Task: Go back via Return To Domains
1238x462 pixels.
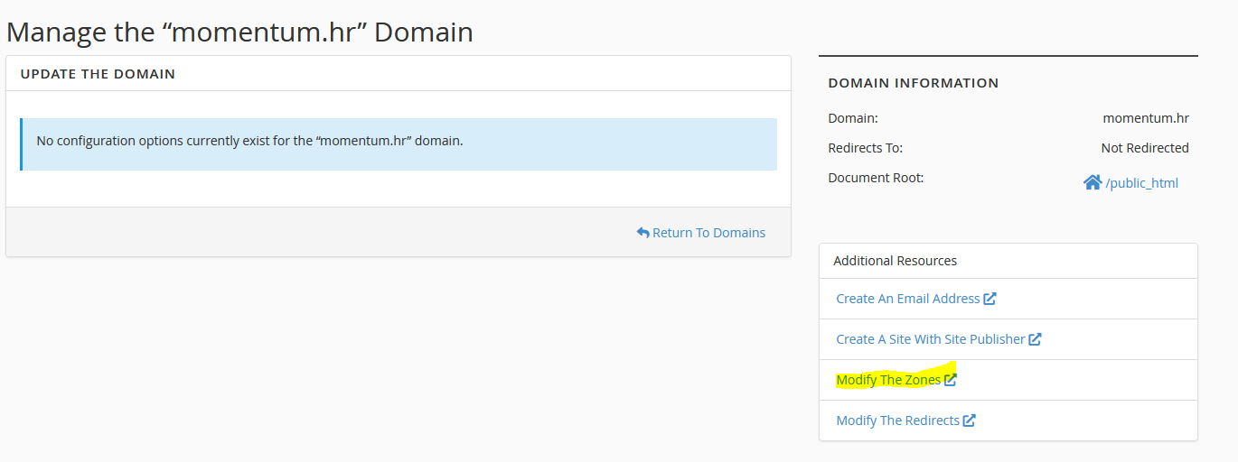Action: coord(708,233)
